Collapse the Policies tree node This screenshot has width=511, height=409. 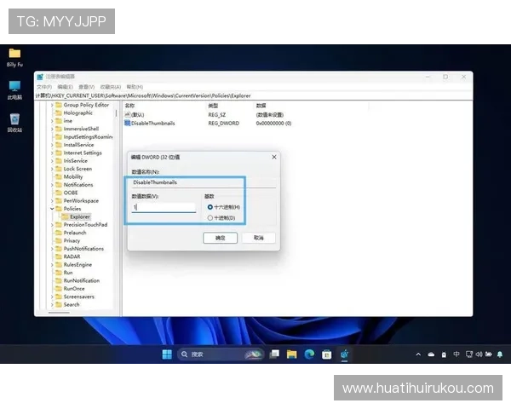[x=52, y=209]
